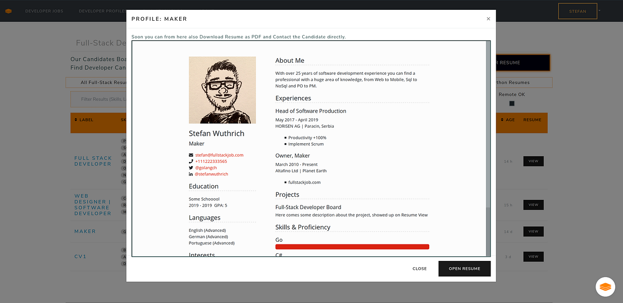Click the sort arrows on the AGE column
The image size is (623, 303).
[x=502, y=119]
